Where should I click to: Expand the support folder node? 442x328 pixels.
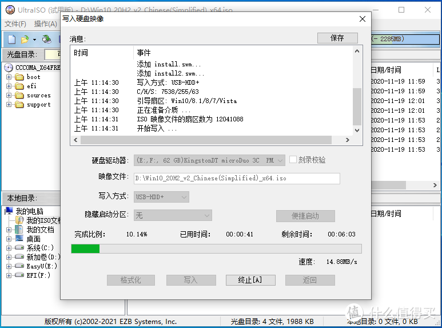pos(9,104)
